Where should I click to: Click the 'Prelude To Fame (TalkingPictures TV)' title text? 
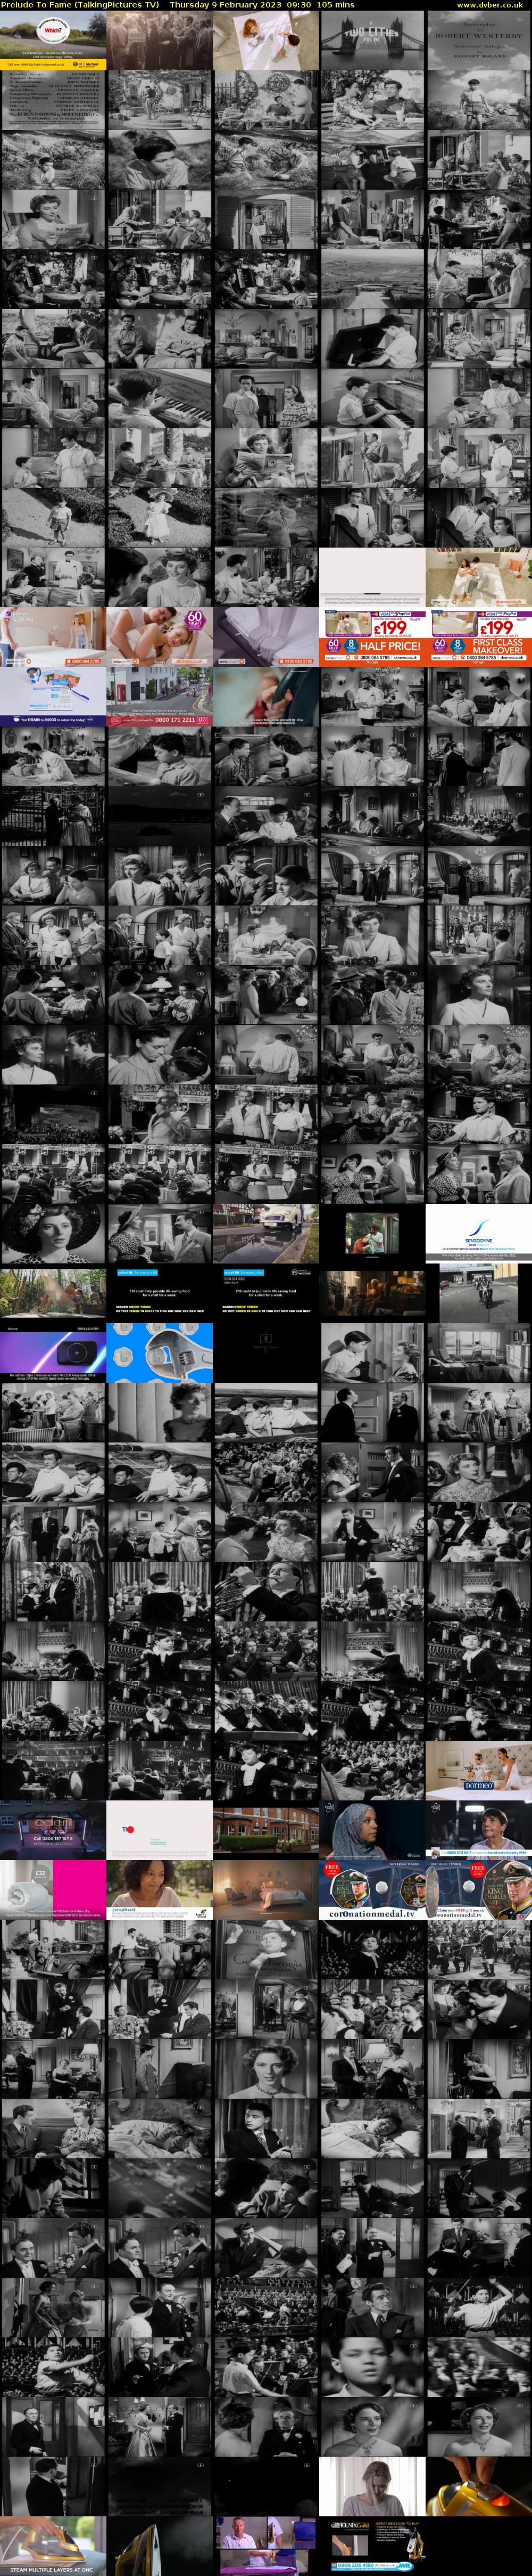80,5
